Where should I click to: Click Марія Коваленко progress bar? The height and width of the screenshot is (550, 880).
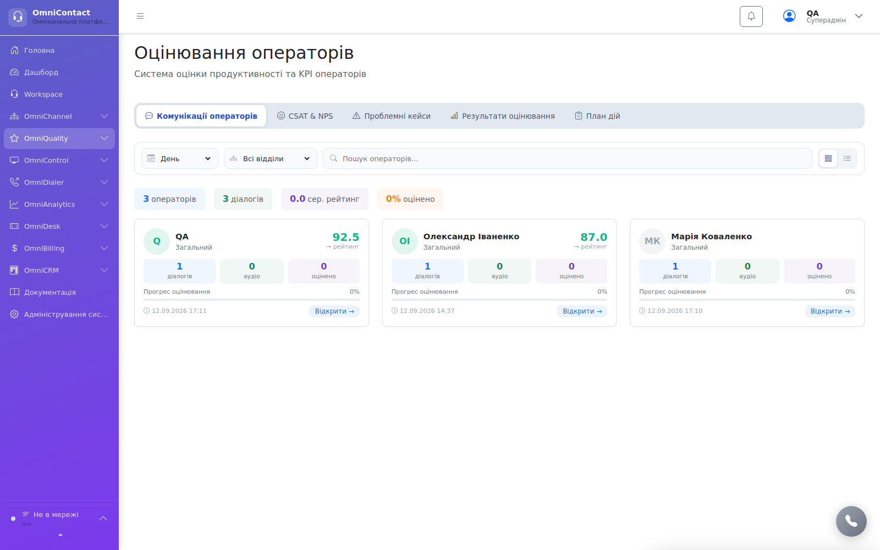(x=747, y=300)
